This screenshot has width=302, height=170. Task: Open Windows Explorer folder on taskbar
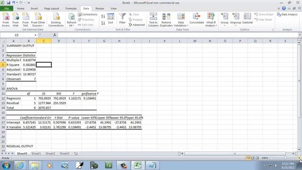point(35,165)
